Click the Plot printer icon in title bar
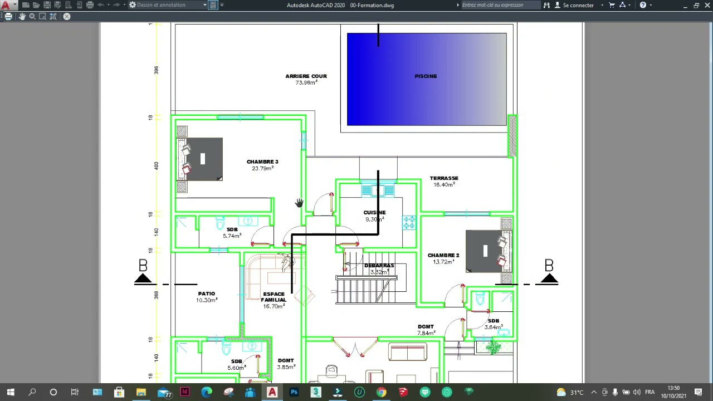 tap(90, 5)
